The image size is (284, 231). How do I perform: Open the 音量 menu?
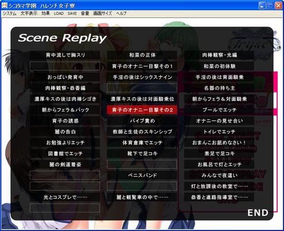click(x=85, y=13)
